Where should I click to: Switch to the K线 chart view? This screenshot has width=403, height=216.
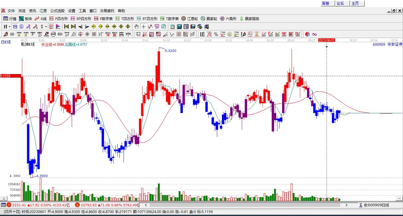tap(41, 19)
